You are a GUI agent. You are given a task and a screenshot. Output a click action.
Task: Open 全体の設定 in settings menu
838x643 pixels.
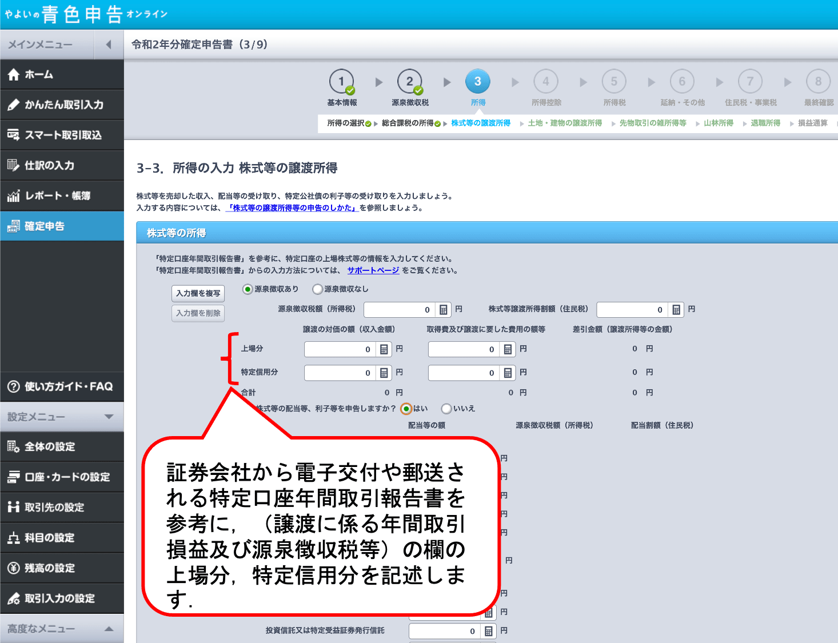point(62,446)
